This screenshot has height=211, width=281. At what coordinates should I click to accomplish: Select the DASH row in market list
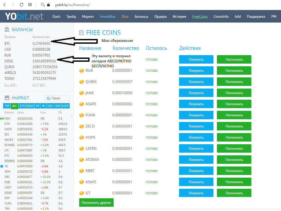point(36,129)
